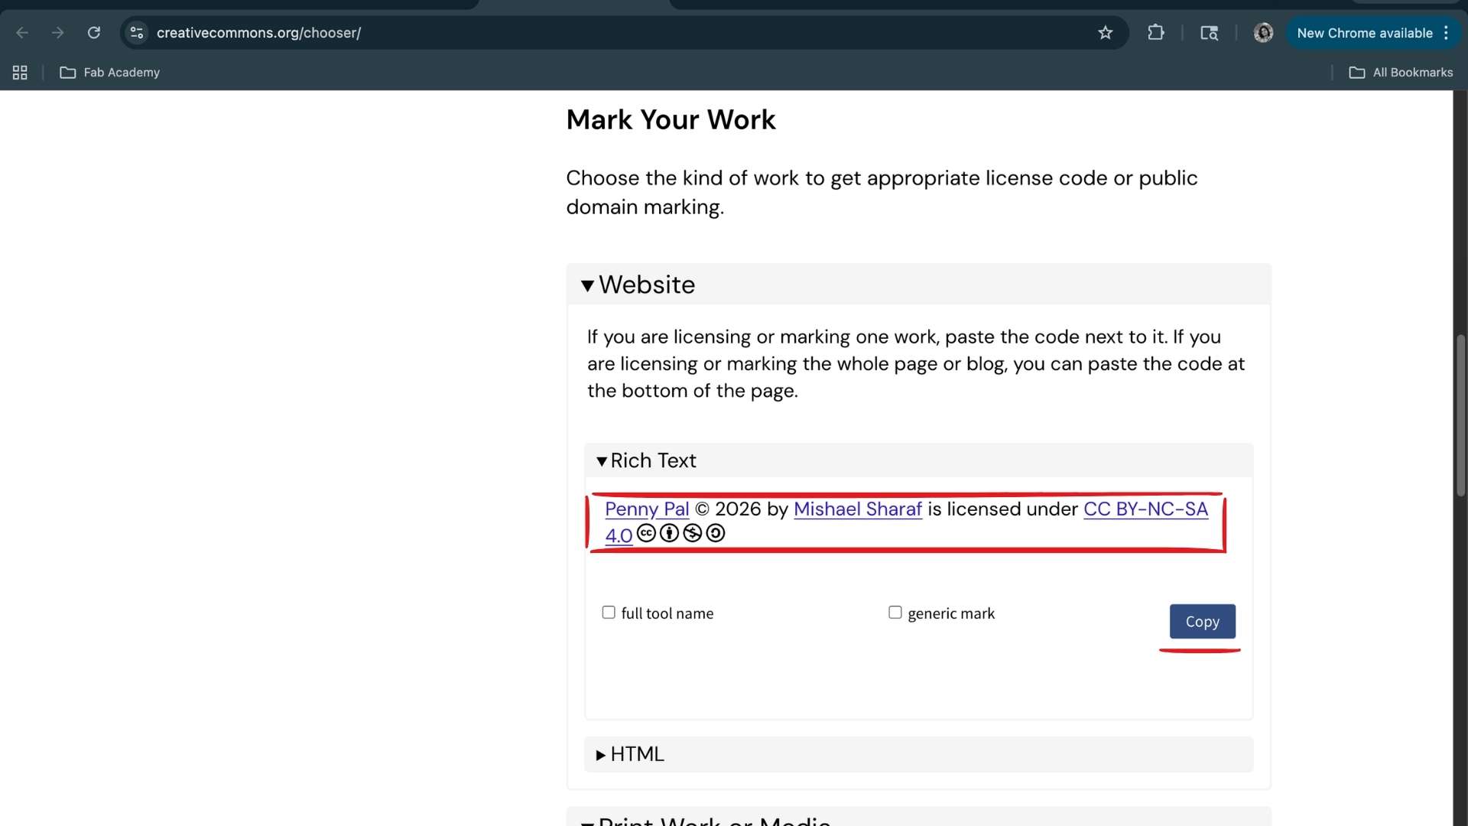Click the page vertical scrollbar thumb
The height and width of the screenshot is (826, 1468).
[x=1460, y=415]
